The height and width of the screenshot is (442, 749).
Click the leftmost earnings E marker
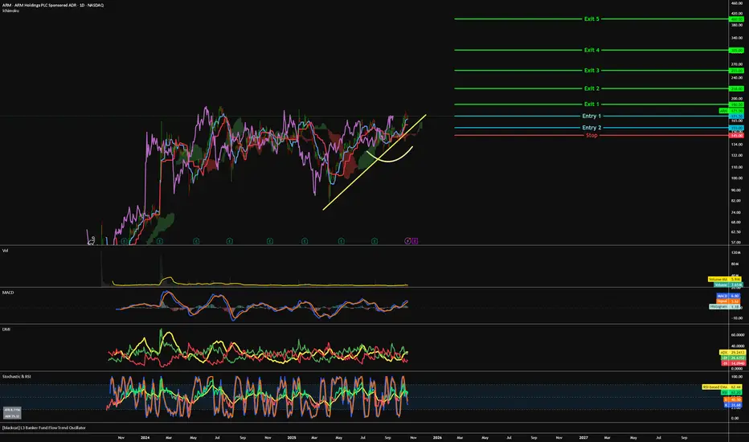click(x=123, y=239)
